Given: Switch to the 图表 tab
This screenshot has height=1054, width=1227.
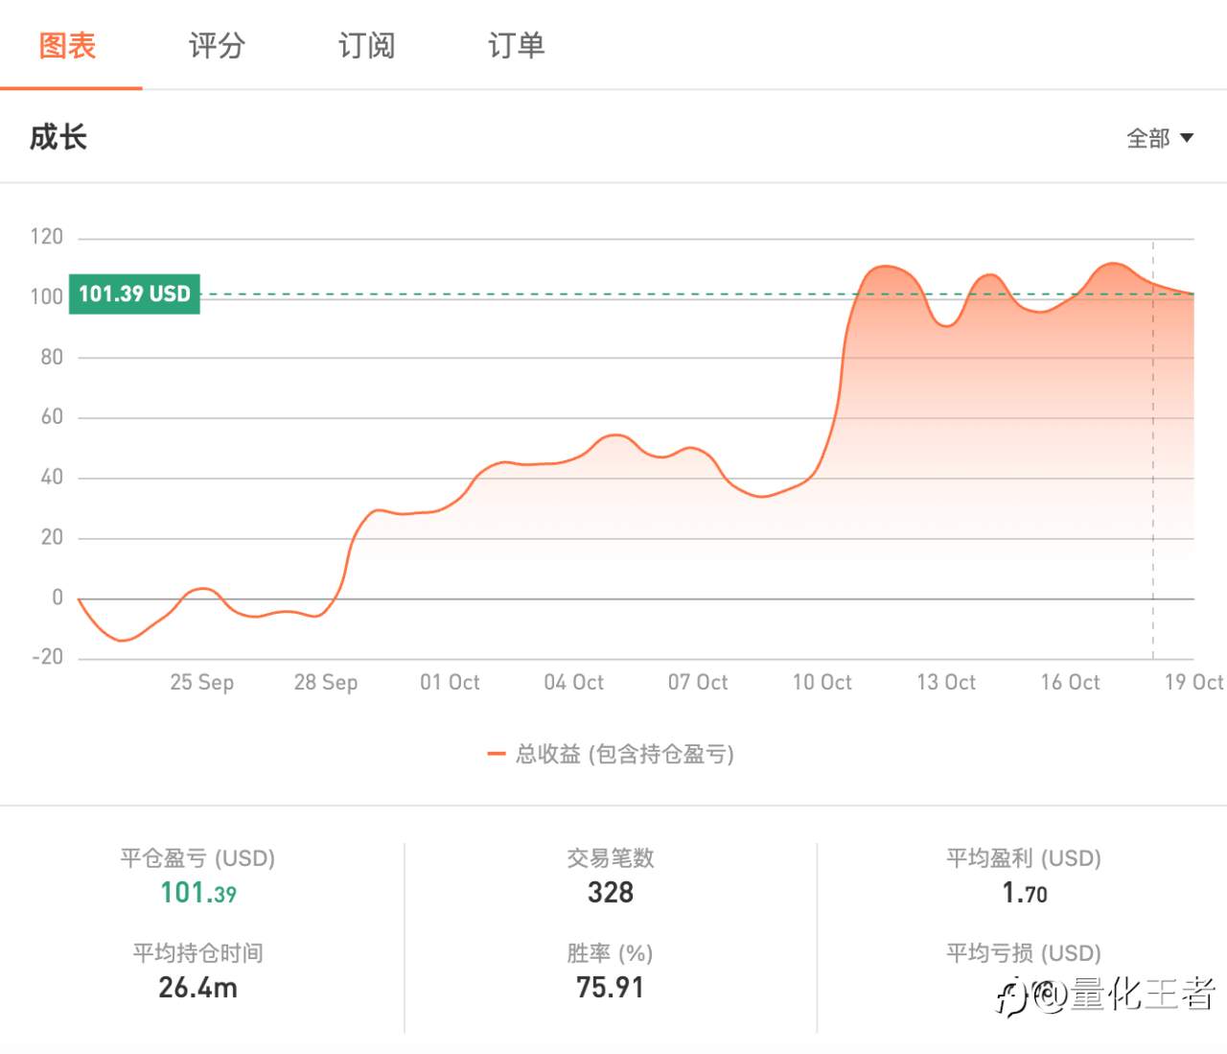Looking at the screenshot, I should (x=68, y=45).
